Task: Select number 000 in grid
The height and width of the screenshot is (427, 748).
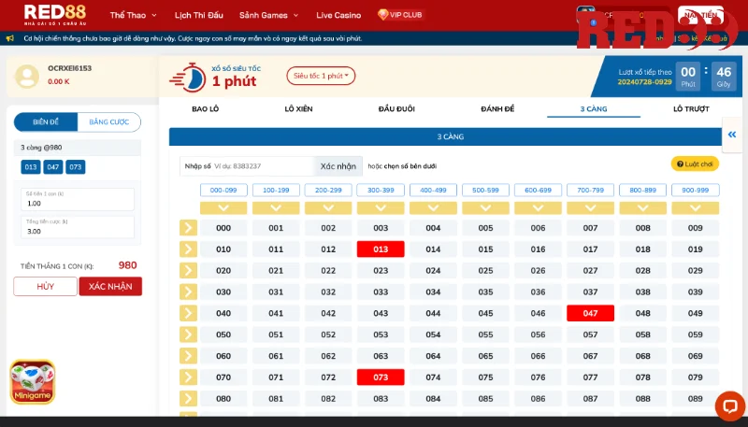Action: (223, 228)
